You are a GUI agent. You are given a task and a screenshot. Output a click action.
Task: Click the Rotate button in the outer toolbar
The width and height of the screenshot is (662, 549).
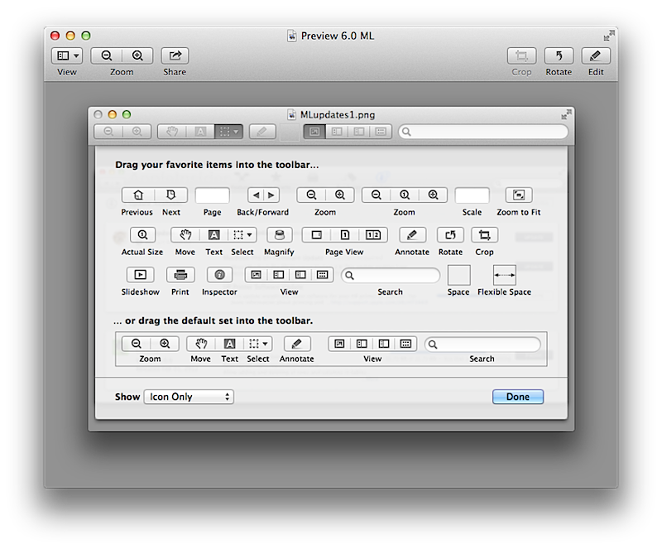559,56
